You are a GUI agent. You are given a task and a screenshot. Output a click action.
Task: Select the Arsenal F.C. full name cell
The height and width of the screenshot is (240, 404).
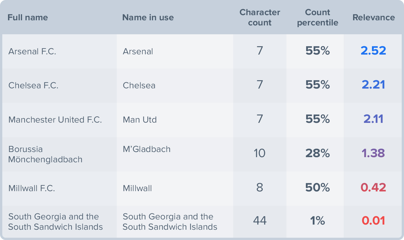coord(32,51)
